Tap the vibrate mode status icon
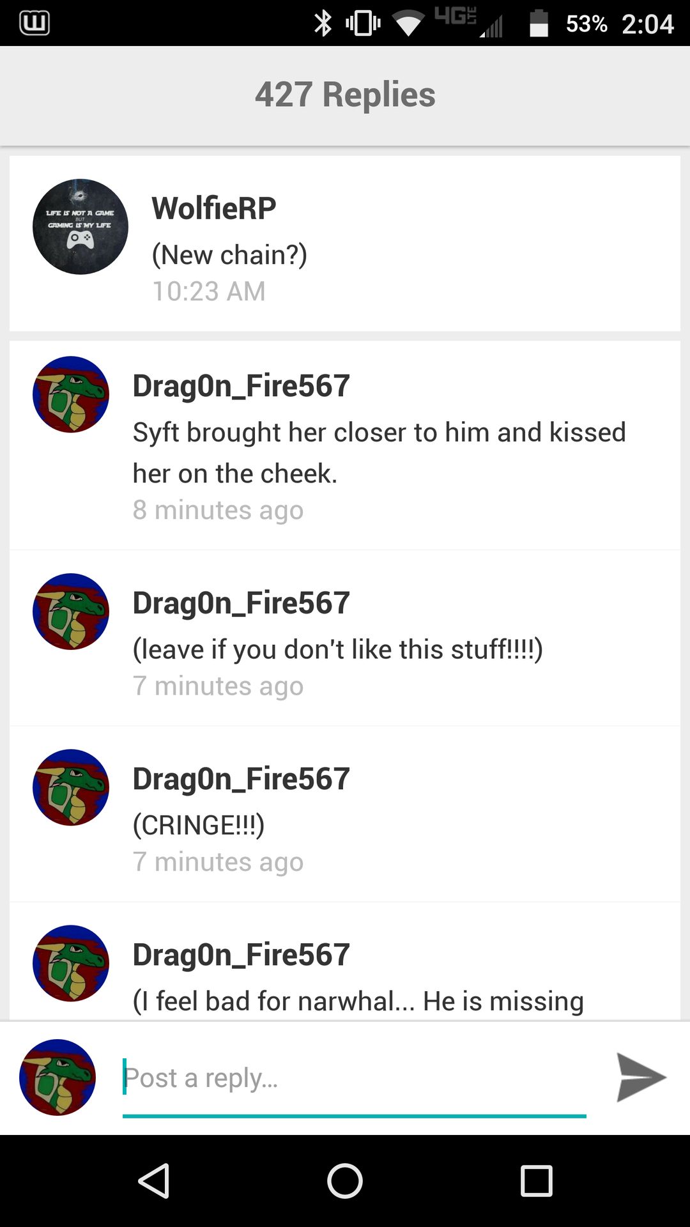The image size is (690, 1227). (363, 24)
